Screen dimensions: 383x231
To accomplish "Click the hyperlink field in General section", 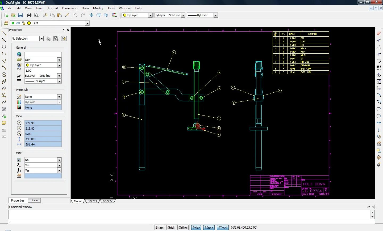I will (x=43, y=54).
